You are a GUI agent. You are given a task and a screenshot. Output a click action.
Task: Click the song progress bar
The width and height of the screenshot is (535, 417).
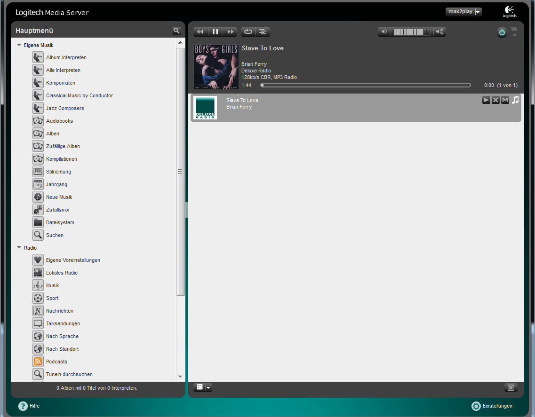(366, 85)
